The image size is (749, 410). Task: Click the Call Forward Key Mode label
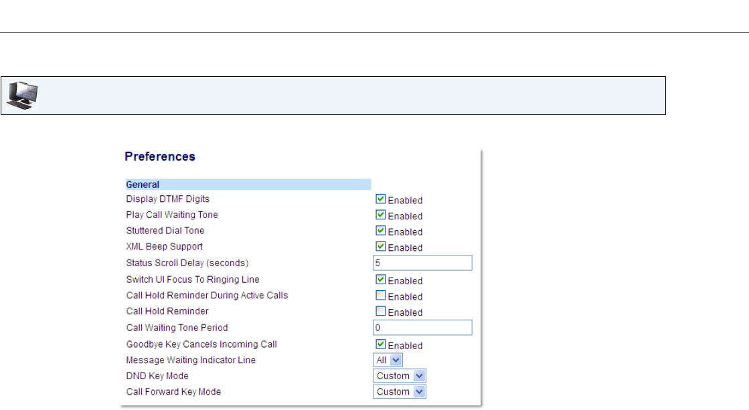173,392
